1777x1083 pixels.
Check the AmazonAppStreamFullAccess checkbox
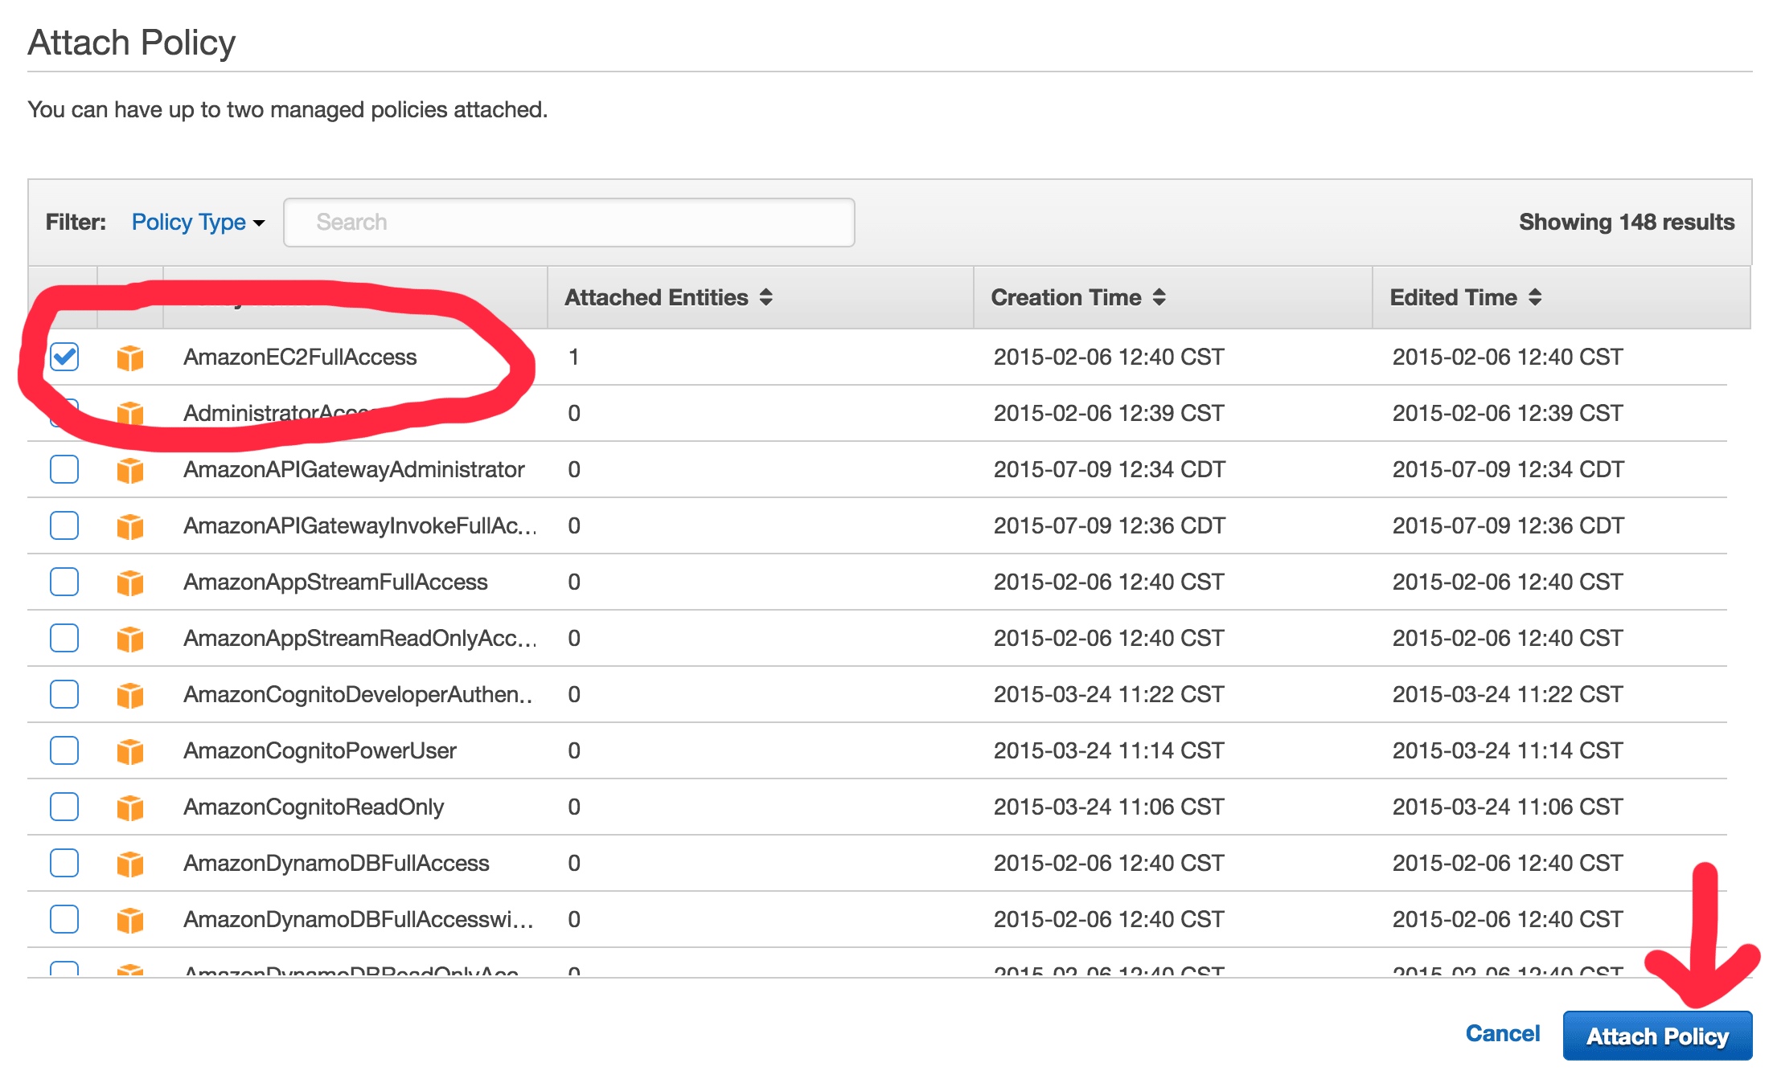point(64,582)
